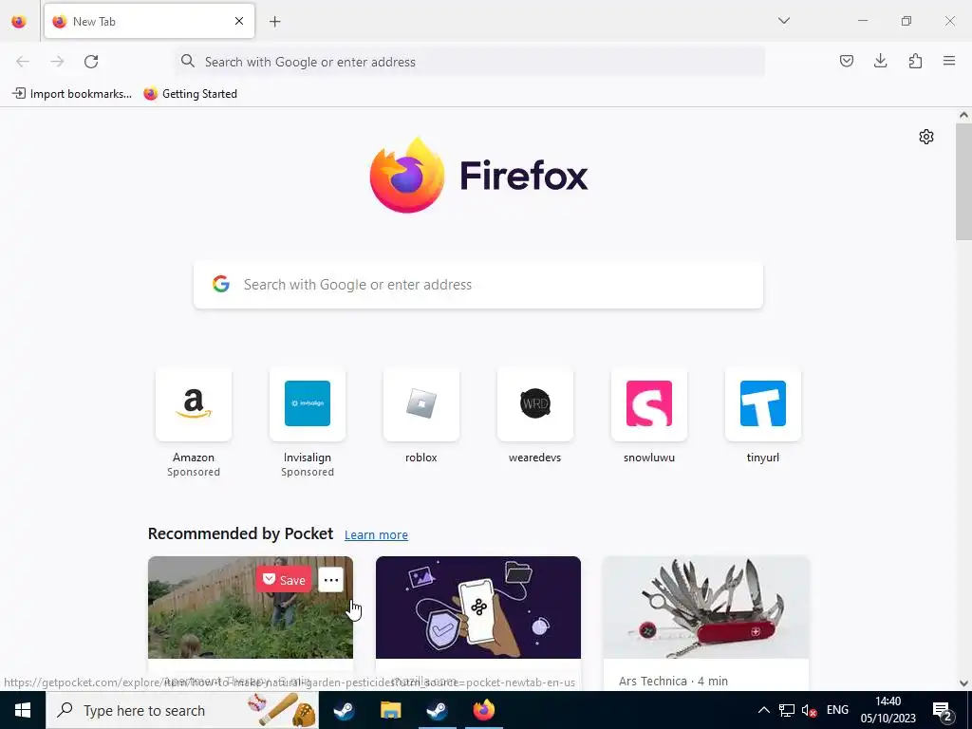Viewport: 972px width, 729px height.
Task: Save garden article to Pocket
Action: coord(284,580)
